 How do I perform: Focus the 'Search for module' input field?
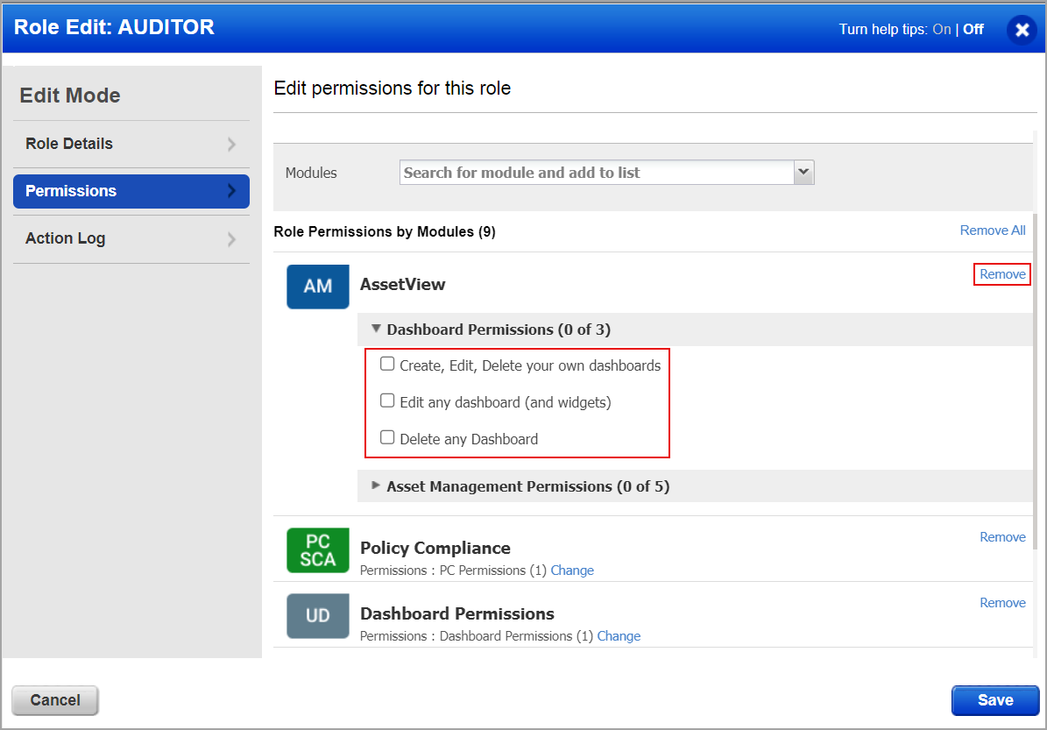(x=597, y=173)
